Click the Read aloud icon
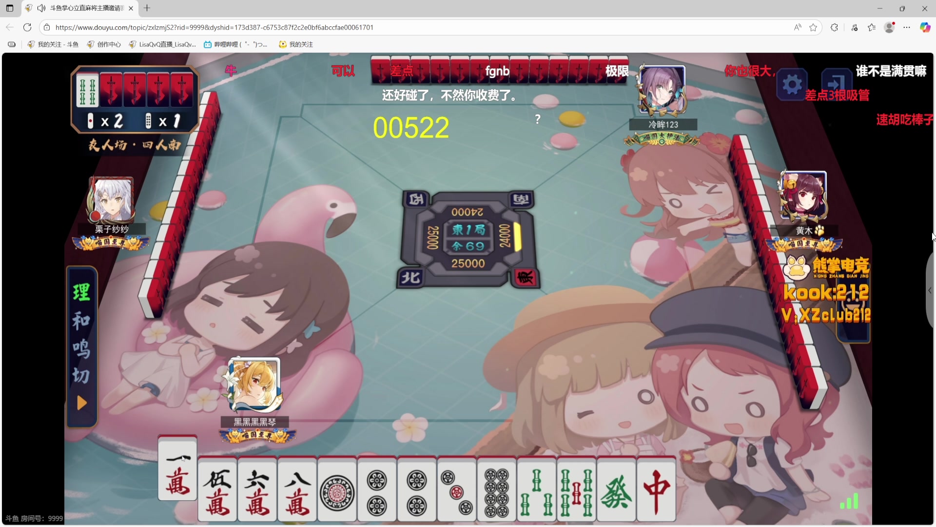 coord(798,27)
